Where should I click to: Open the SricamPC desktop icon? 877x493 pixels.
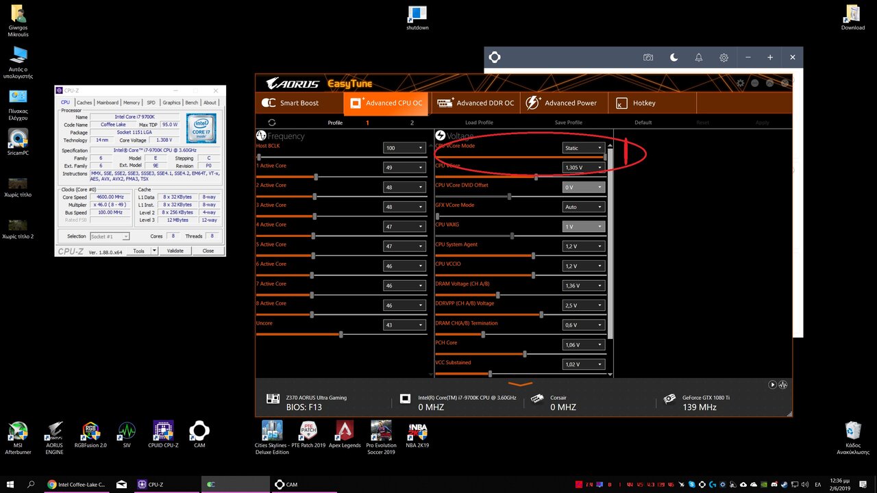pos(18,142)
